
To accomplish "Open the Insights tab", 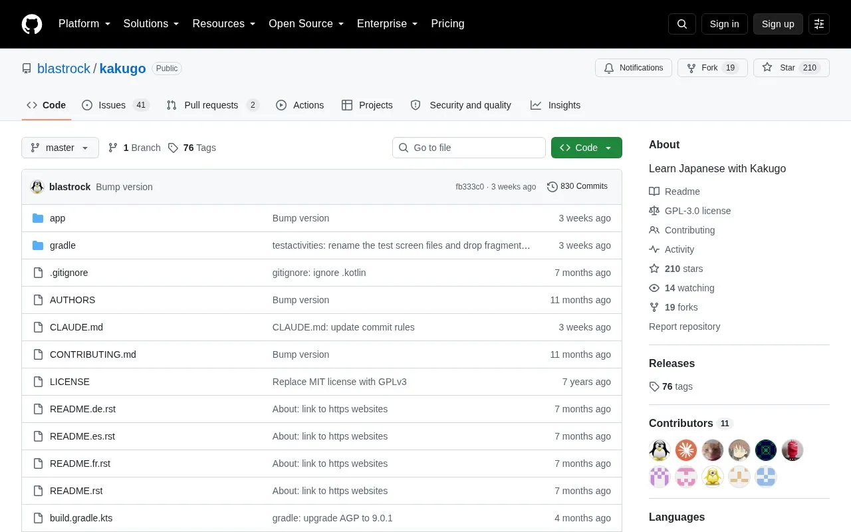I will [555, 105].
